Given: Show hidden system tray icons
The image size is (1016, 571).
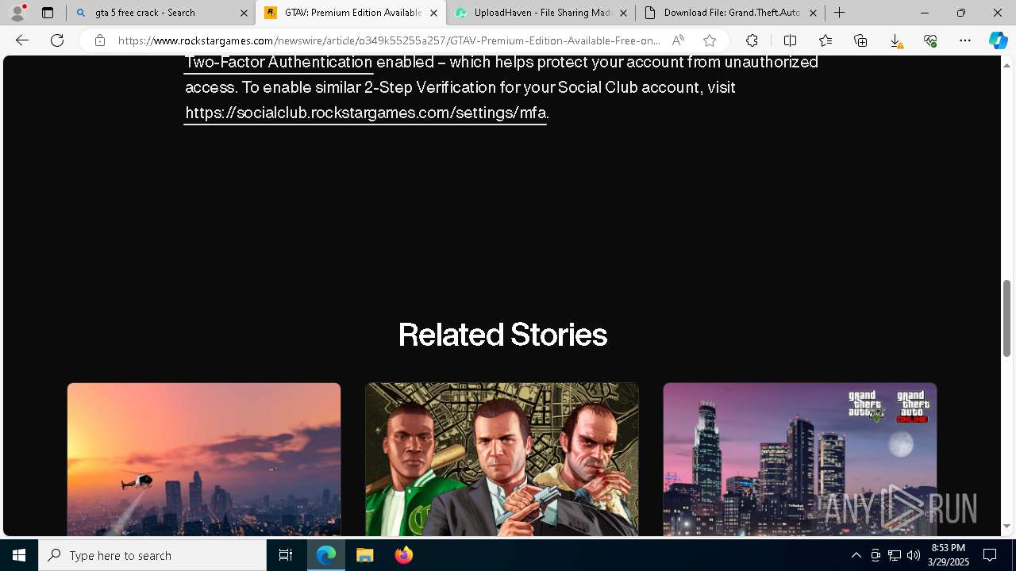Looking at the screenshot, I should [856, 555].
